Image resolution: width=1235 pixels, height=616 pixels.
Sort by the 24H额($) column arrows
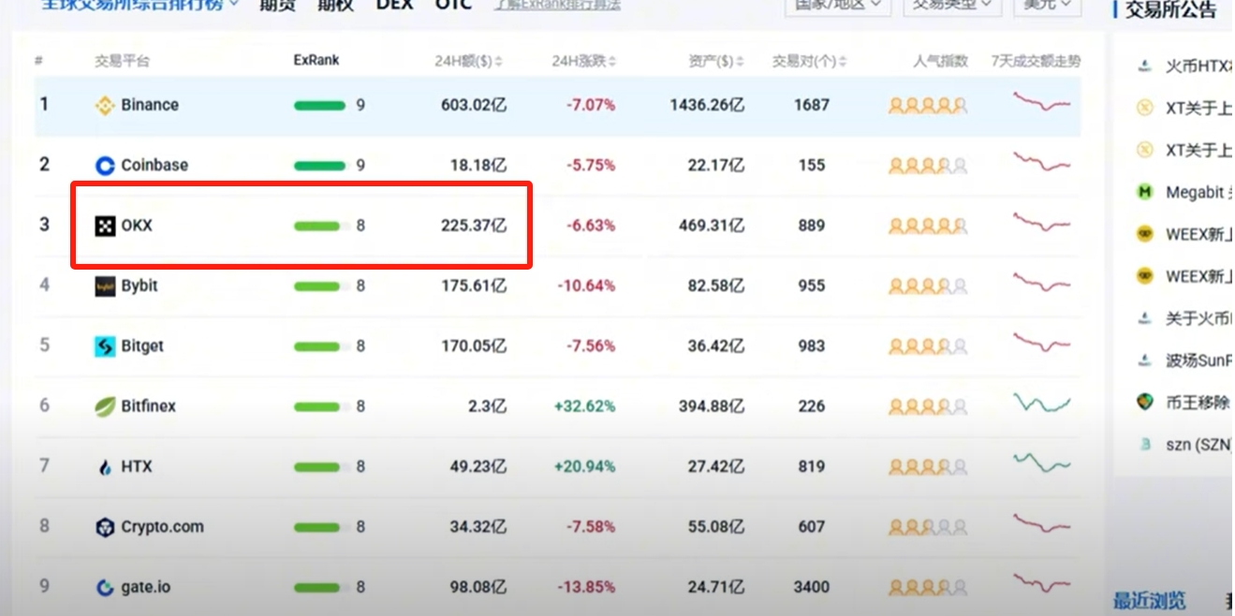pos(499,62)
